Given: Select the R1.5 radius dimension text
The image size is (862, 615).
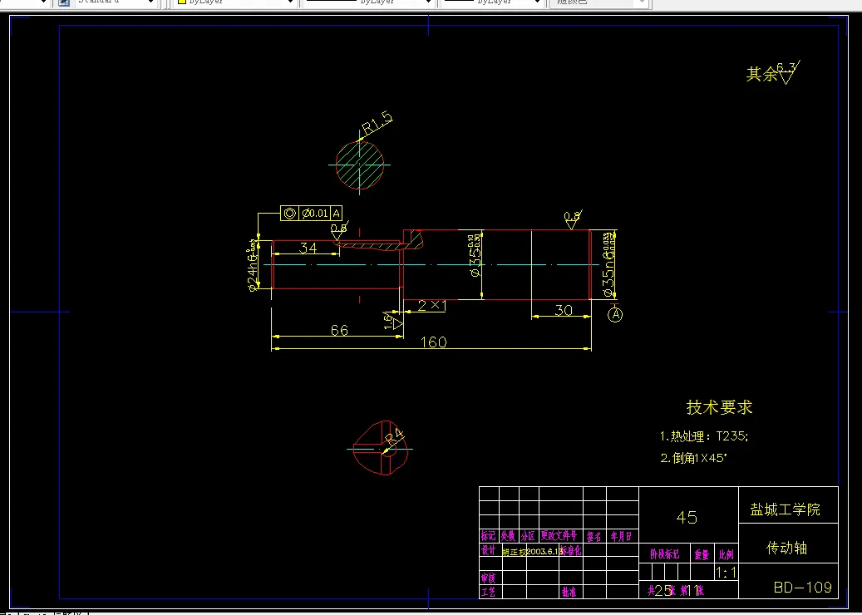Looking at the screenshot, I should (x=377, y=124).
